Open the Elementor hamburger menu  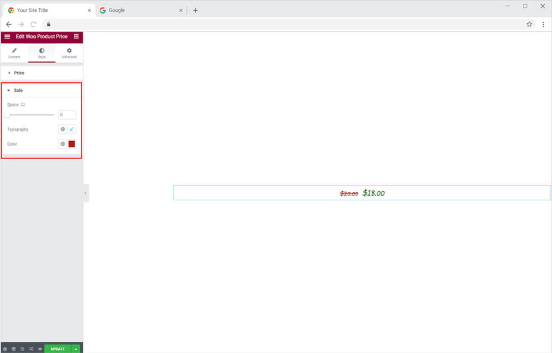click(7, 37)
